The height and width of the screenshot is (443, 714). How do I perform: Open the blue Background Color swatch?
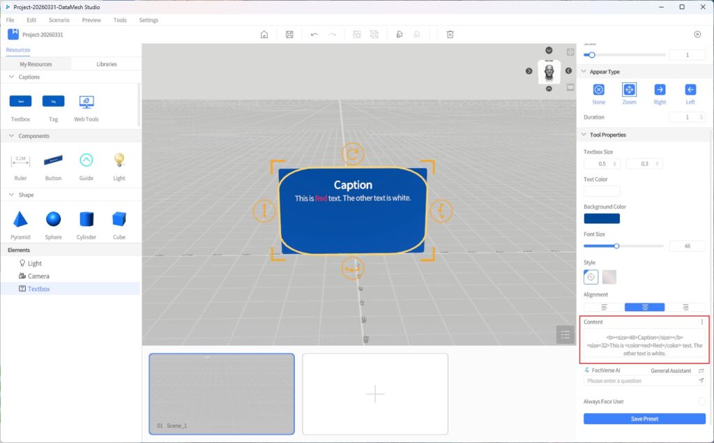pyautogui.click(x=601, y=218)
